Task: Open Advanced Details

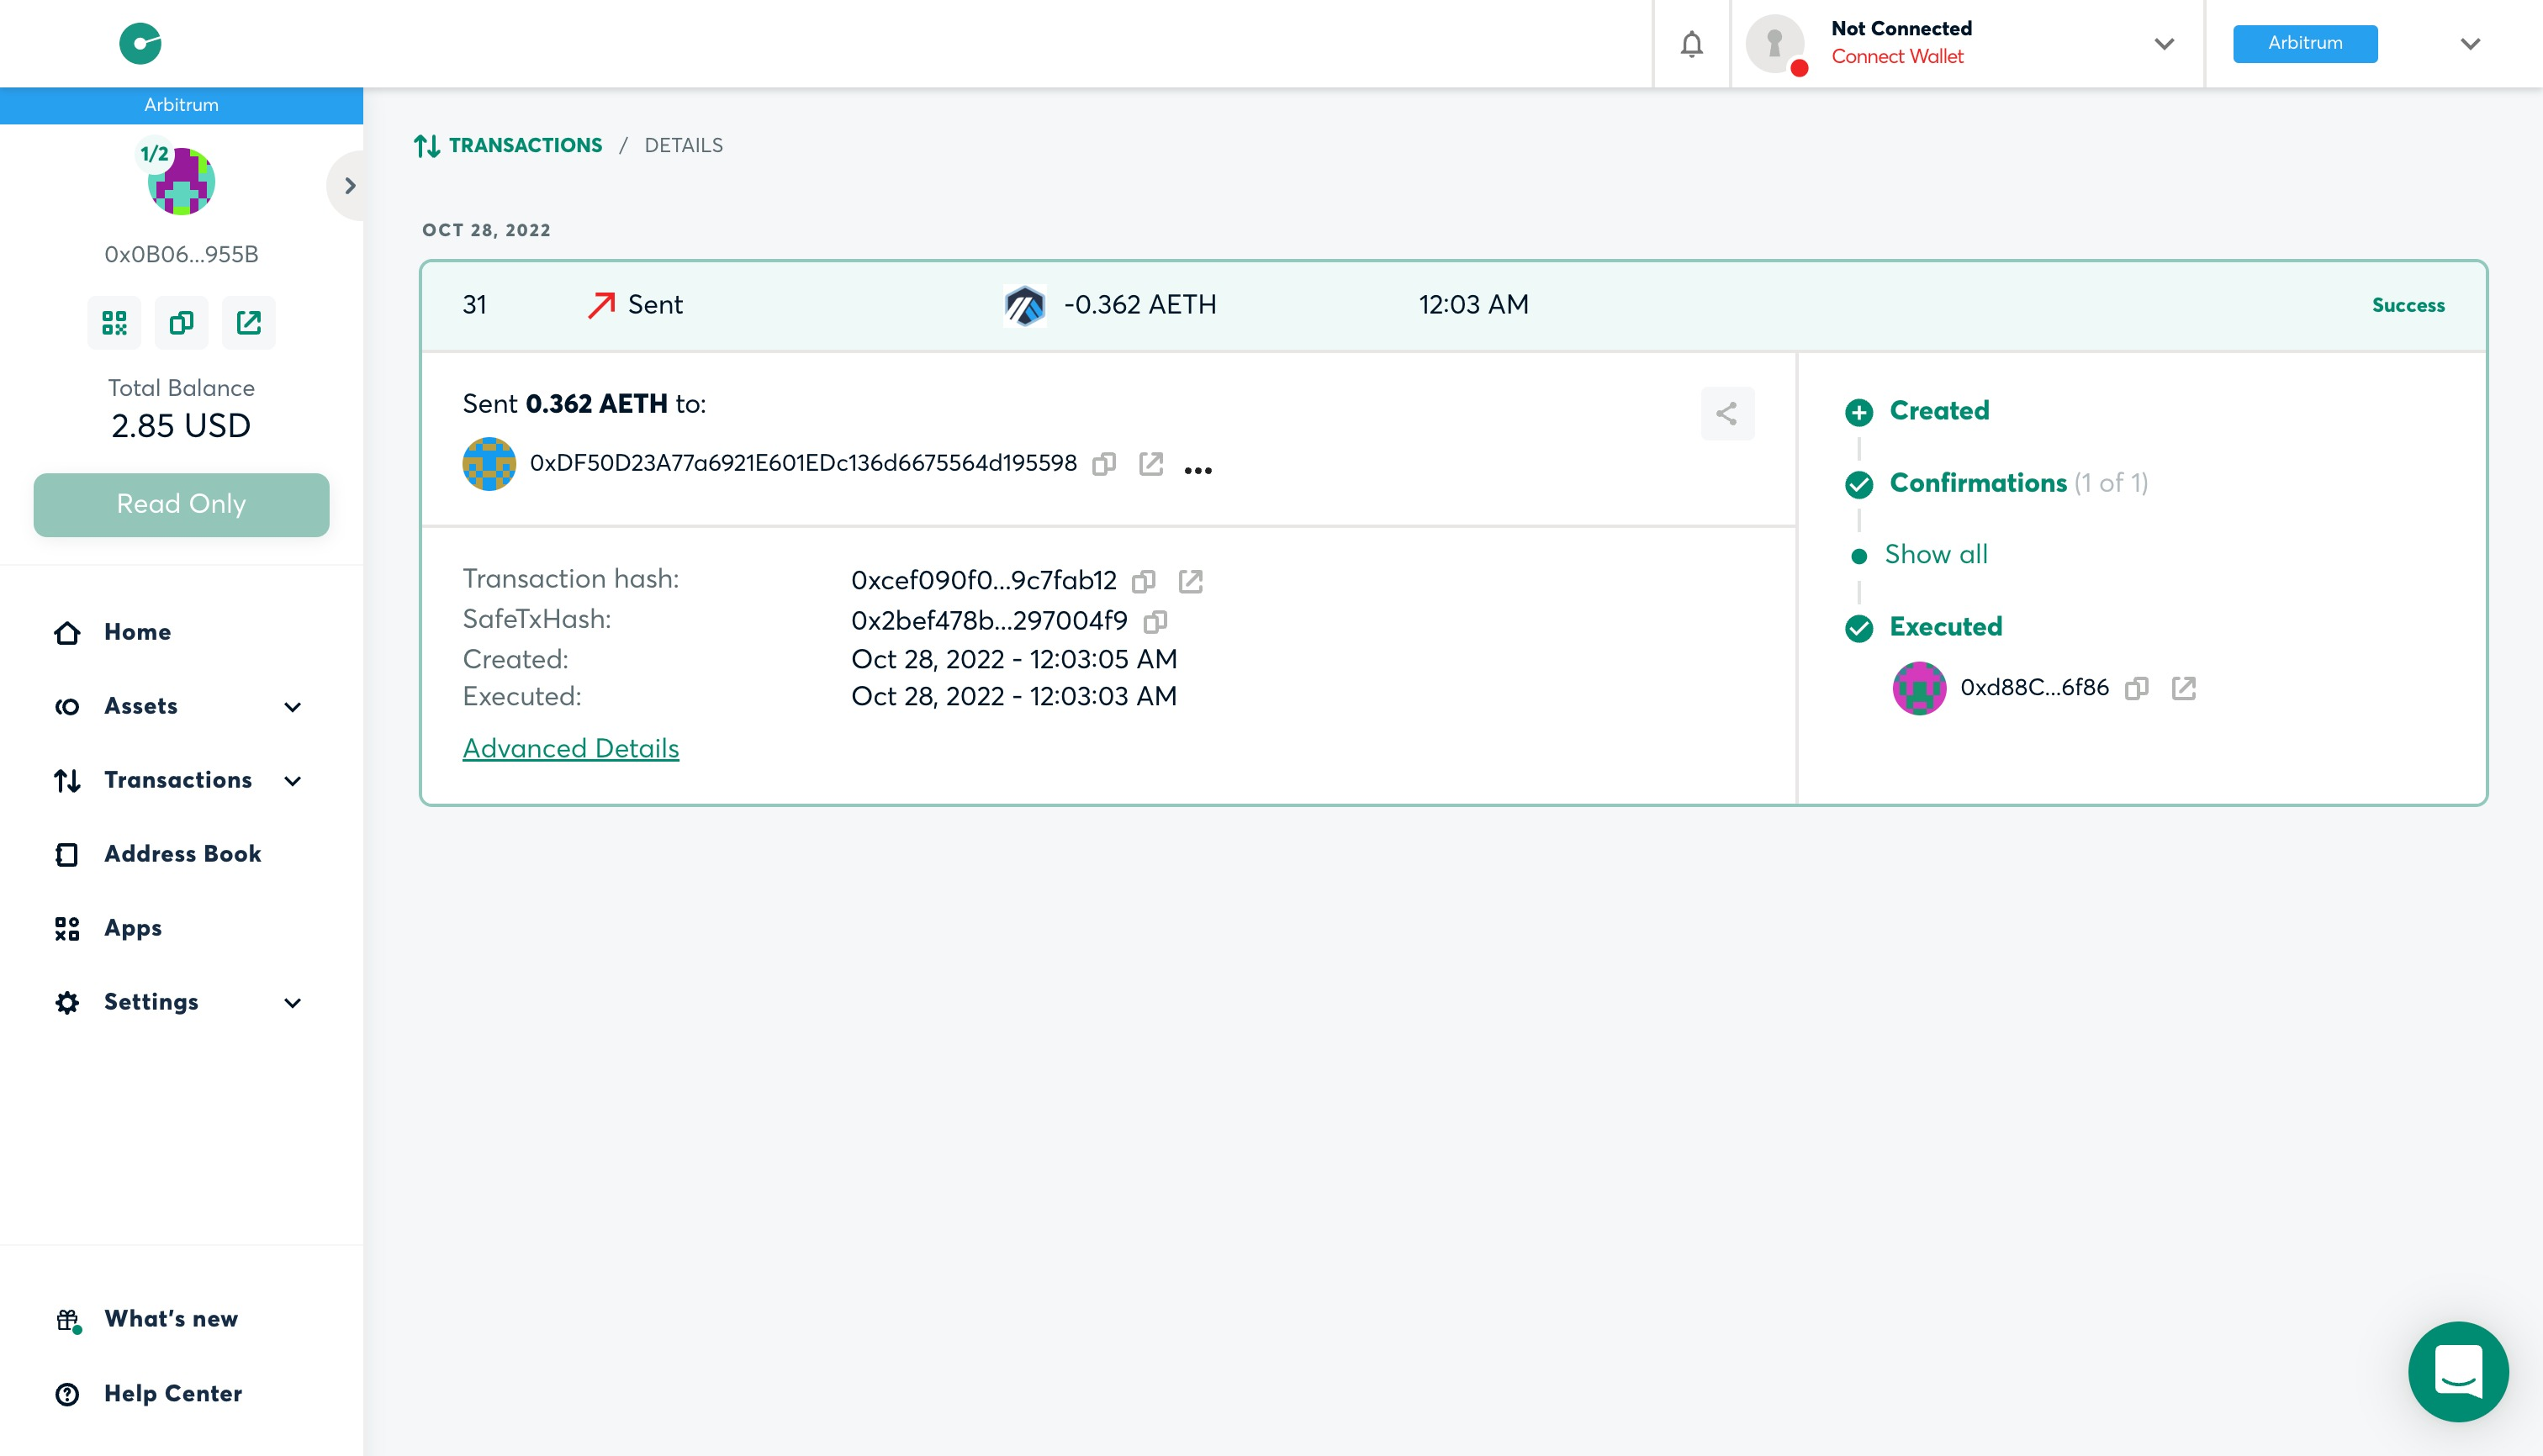Action: pyautogui.click(x=570, y=748)
